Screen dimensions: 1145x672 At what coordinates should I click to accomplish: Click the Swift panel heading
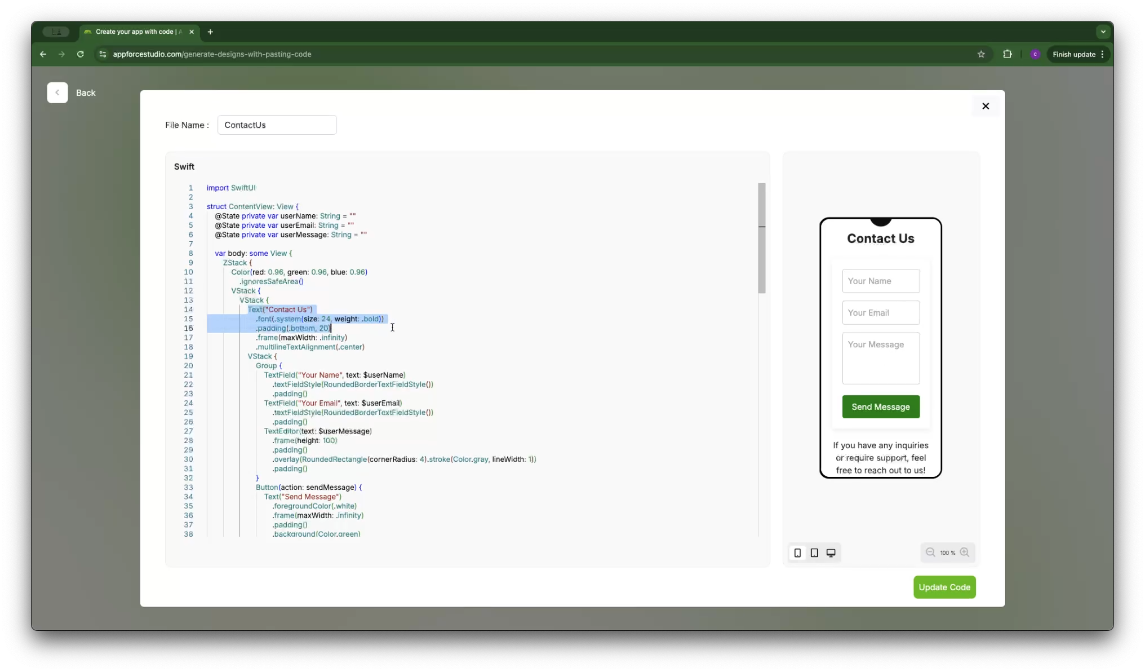click(184, 166)
